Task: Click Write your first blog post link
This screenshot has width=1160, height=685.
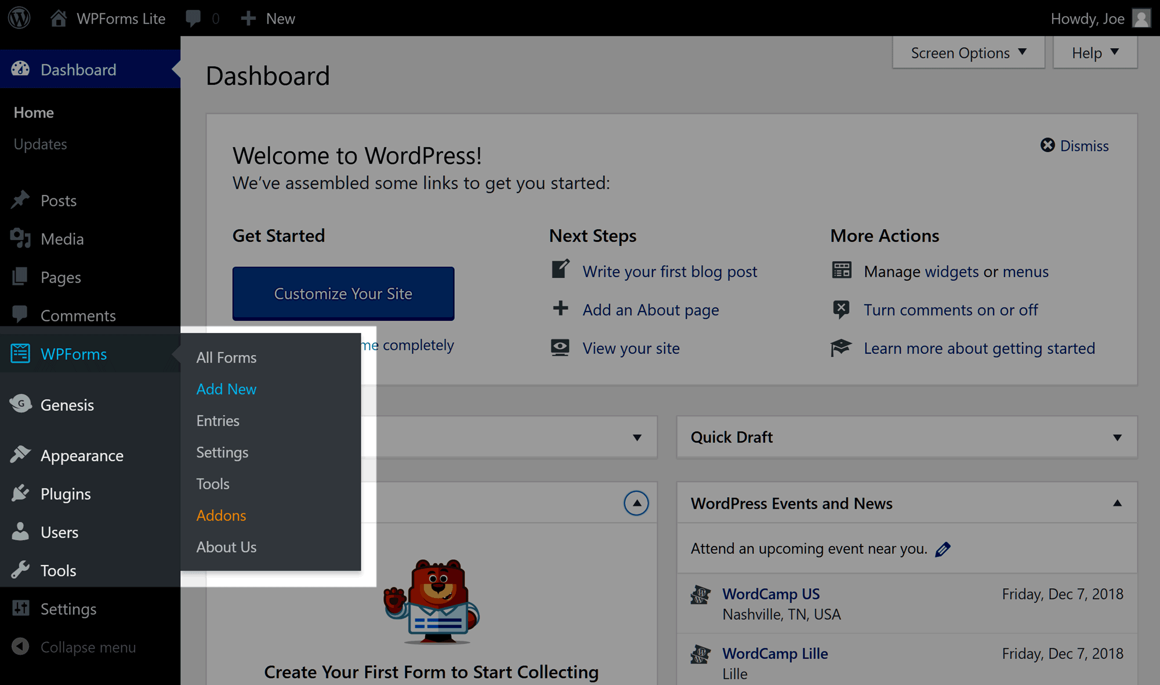Action: pos(669,271)
